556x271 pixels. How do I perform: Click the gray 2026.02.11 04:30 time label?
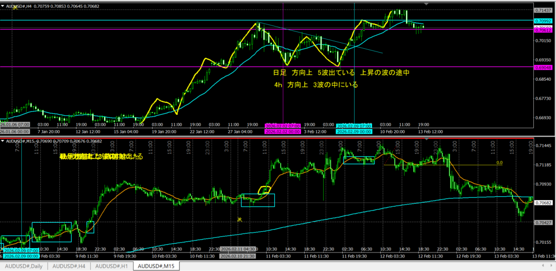point(239,249)
